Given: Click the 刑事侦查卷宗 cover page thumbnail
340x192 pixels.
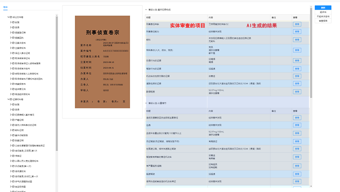Looking at the screenshot, I should 102,62.
